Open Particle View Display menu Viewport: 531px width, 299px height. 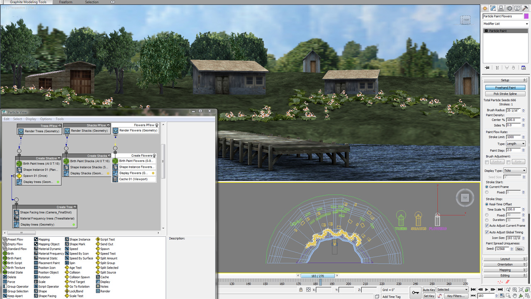[x=31, y=119]
